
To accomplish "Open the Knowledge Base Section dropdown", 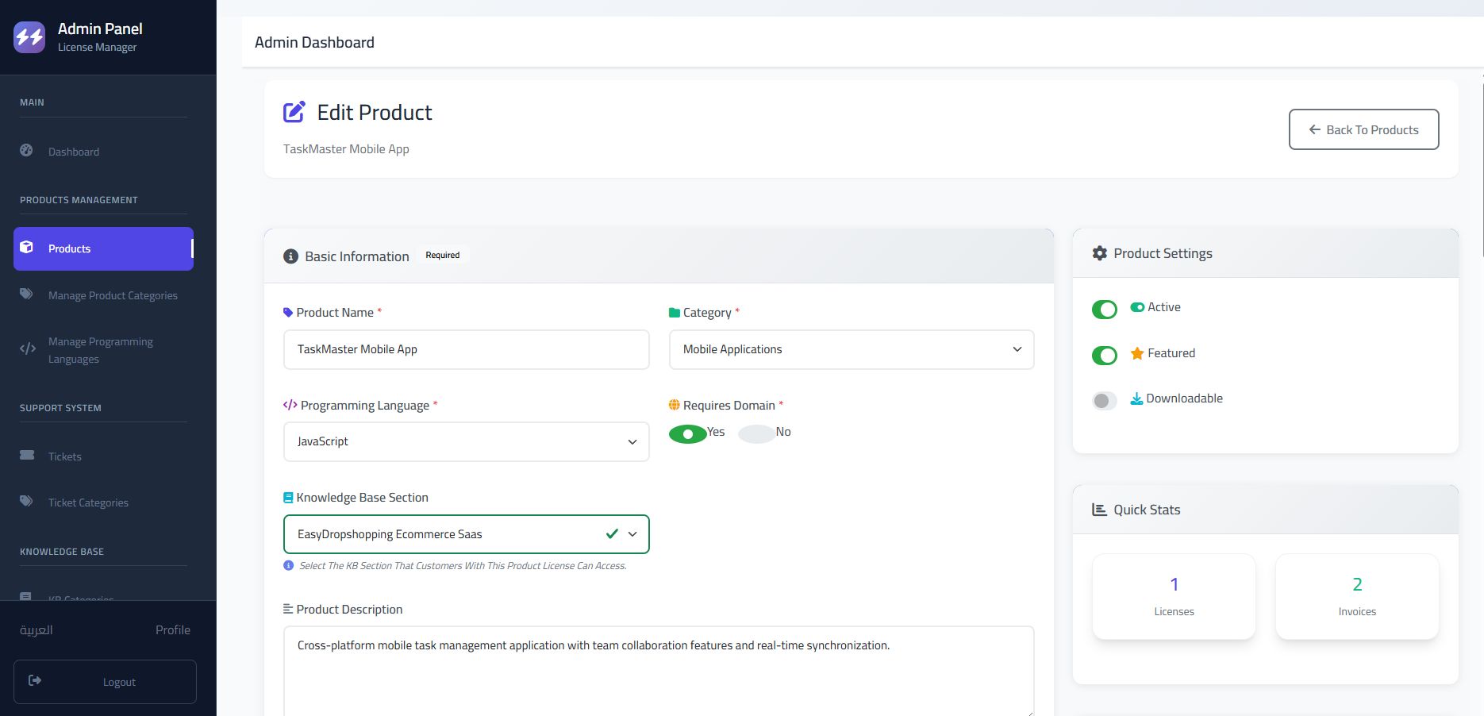I will 466,534.
